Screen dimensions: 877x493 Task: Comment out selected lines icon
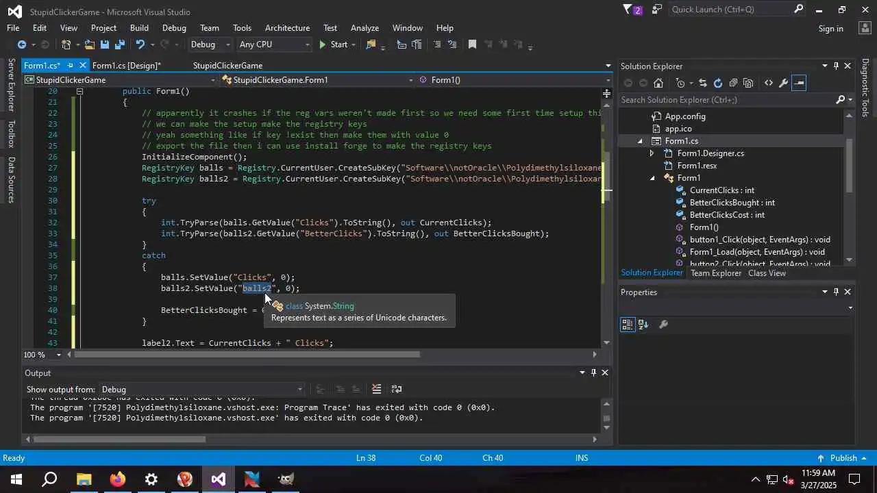[x=437, y=45]
